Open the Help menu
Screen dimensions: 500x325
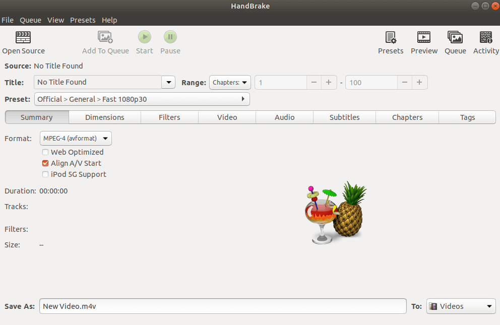[x=109, y=20]
